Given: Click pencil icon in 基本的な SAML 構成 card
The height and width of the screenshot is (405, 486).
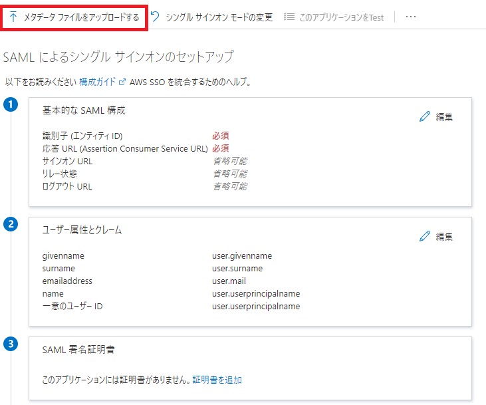Looking at the screenshot, I should tap(425, 116).
